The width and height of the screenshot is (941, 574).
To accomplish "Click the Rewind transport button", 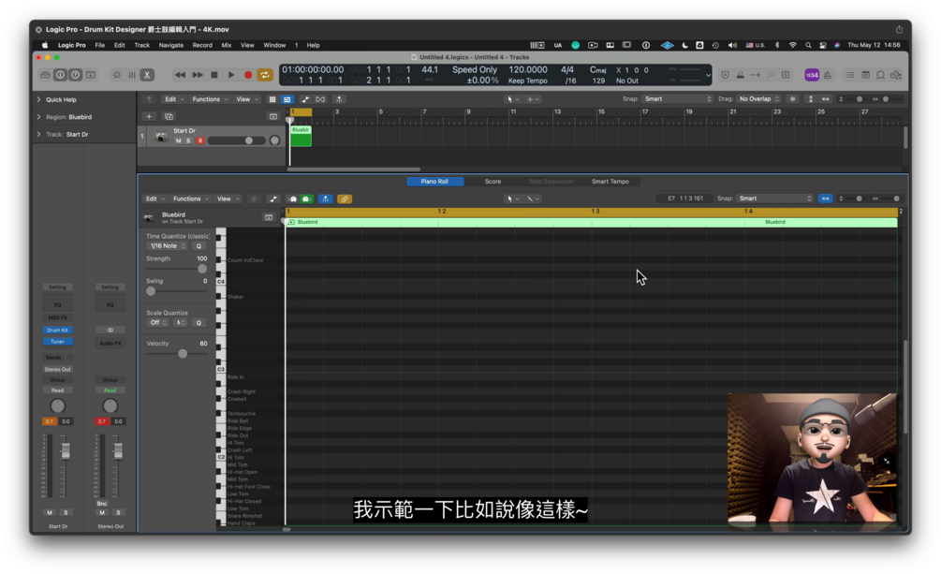I will point(180,75).
